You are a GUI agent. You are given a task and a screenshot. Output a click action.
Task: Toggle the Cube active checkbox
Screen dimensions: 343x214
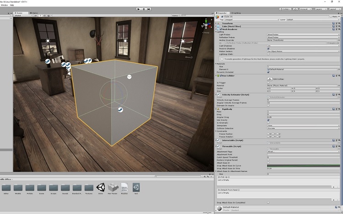tap(222, 16)
